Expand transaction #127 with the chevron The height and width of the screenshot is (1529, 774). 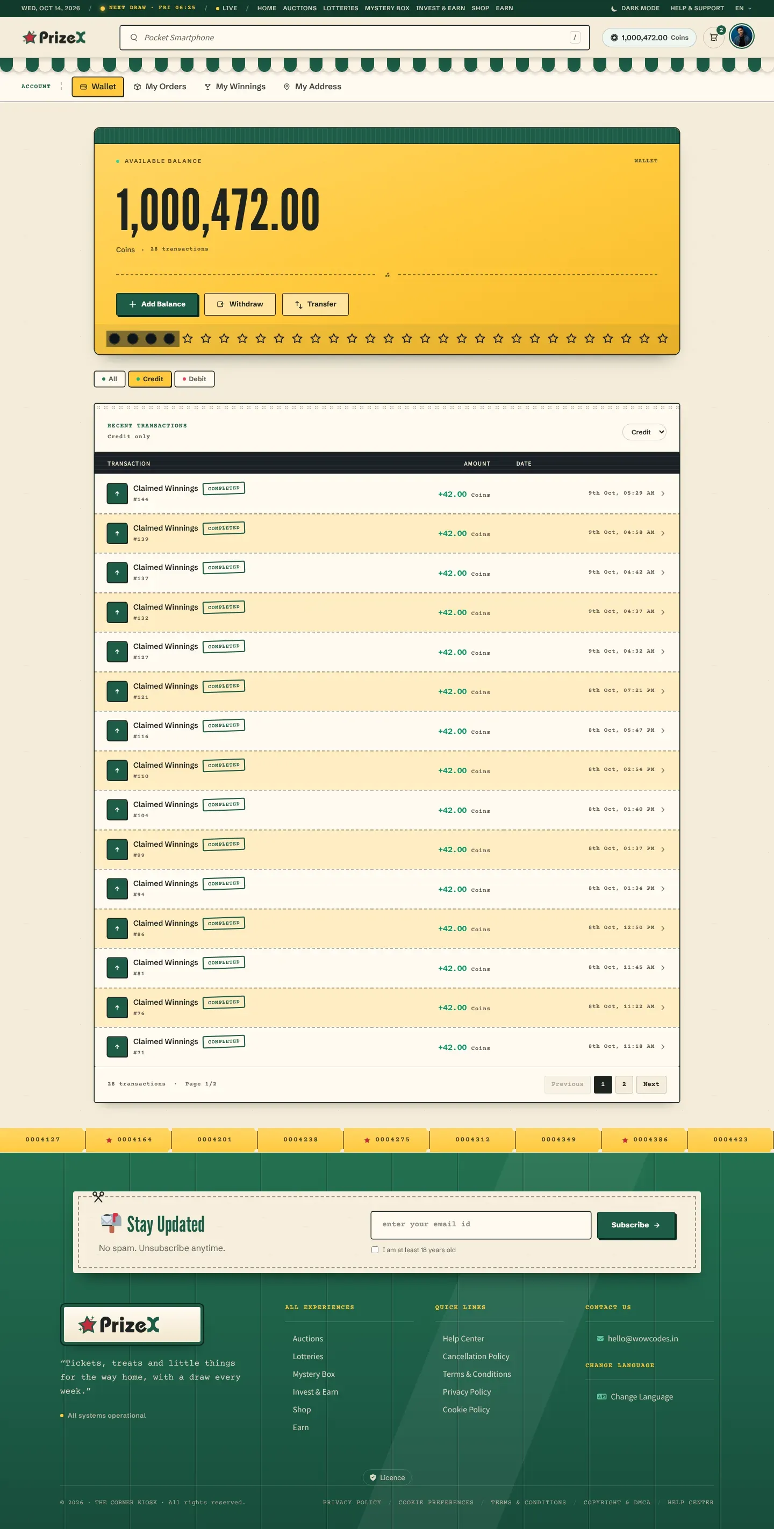[662, 652]
